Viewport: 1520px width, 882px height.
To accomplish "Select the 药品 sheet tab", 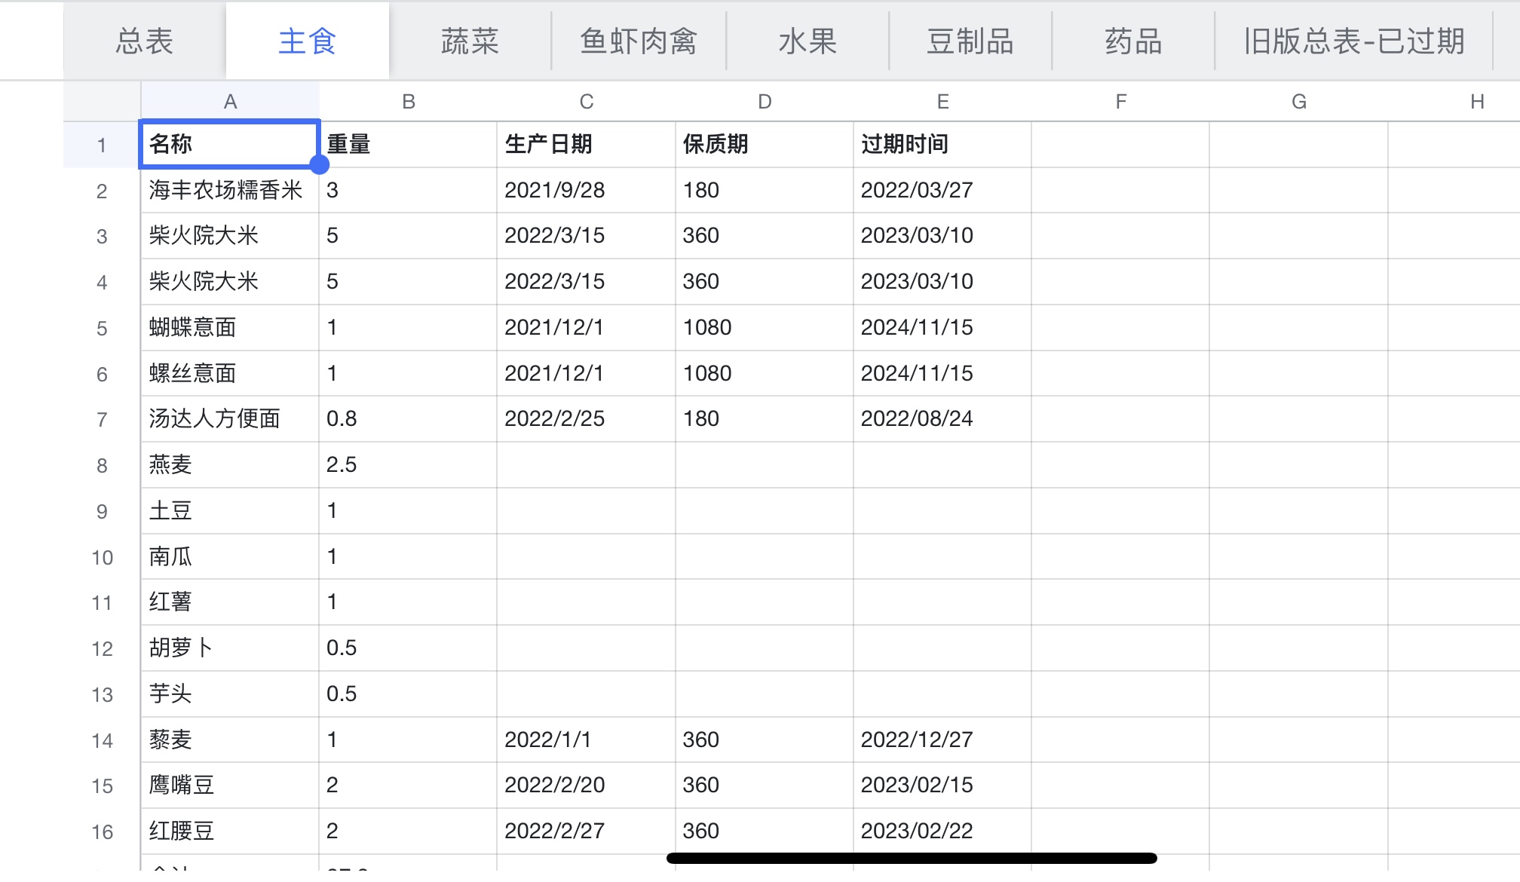I will click(1132, 41).
